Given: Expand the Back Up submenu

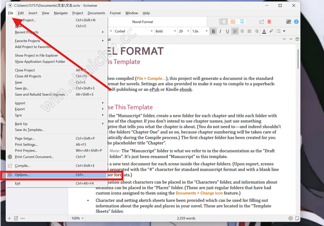Looking at the screenshot, I should click(57, 124).
